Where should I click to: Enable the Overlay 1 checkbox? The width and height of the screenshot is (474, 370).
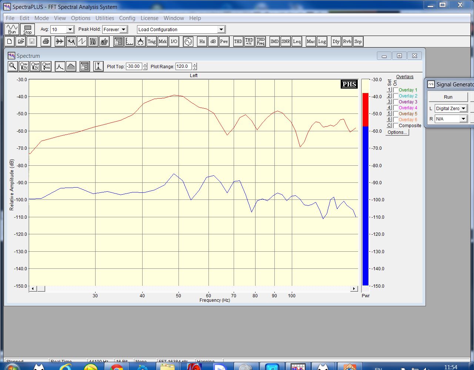coord(396,90)
